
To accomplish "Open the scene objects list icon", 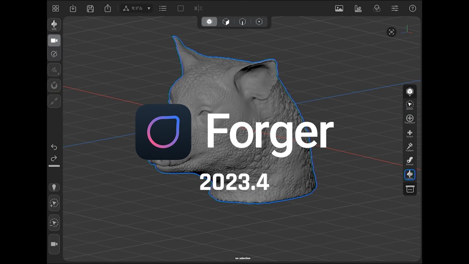I will click(163, 8).
